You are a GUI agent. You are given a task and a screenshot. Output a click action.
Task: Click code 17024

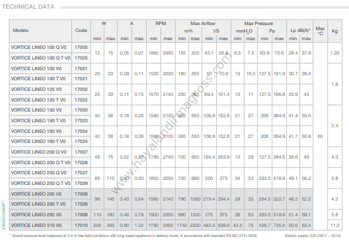tap(81, 141)
